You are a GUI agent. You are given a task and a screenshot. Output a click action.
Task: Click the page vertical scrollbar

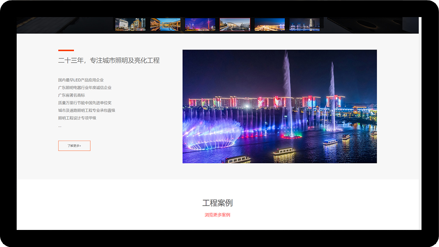(420, 123)
